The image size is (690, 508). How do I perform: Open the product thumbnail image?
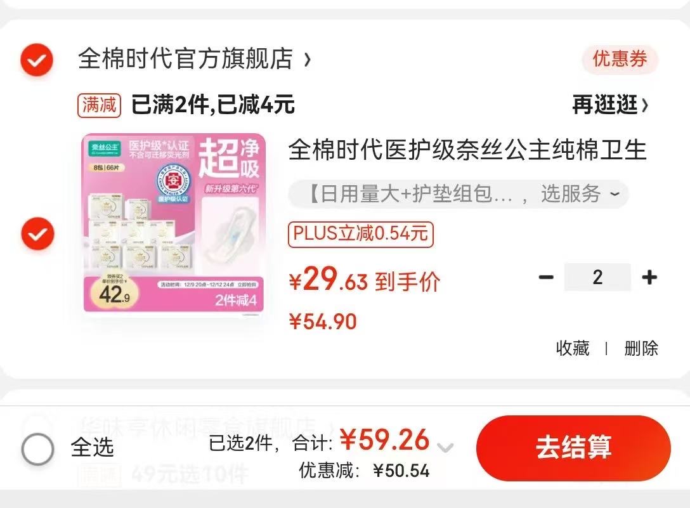[x=174, y=223]
